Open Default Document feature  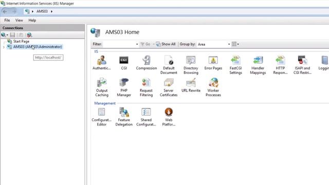pyautogui.click(x=169, y=65)
